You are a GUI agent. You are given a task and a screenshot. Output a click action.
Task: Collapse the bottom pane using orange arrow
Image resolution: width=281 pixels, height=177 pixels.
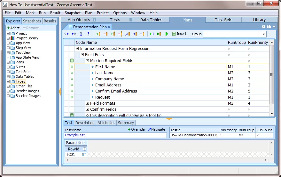[169, 118]
